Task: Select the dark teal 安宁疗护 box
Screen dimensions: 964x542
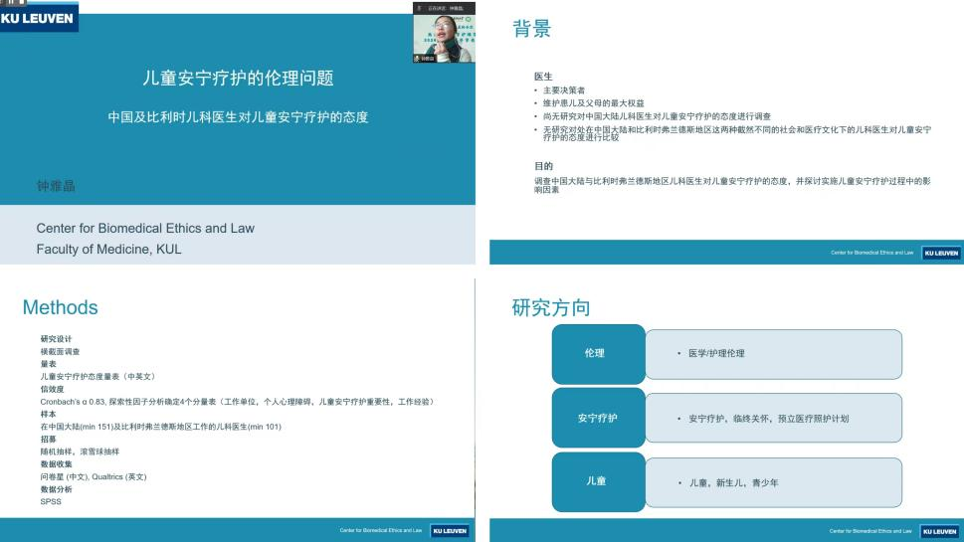Action: pyautogui.click(x=598, y=418)
